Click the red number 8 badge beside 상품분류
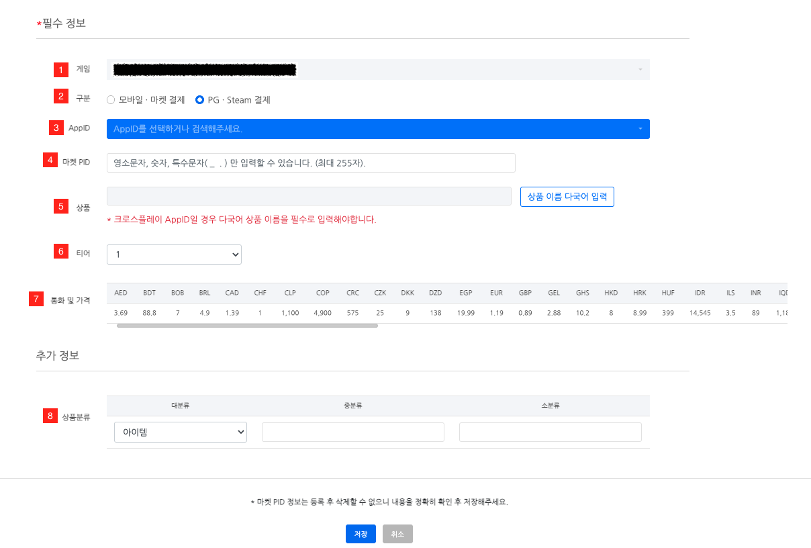This screenshot has height=548, width=811. (x=49, y=416)
